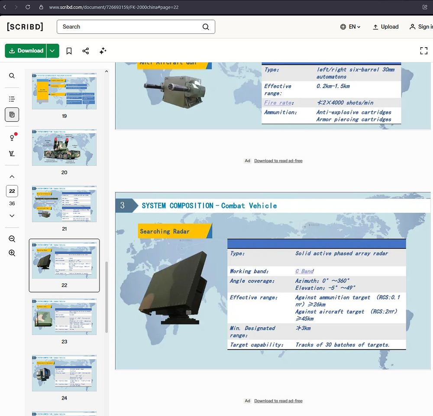The height and width of the screenshot is (416, 433).
Task: Zoom out with the minus magnifier icon
Action: 12,239
